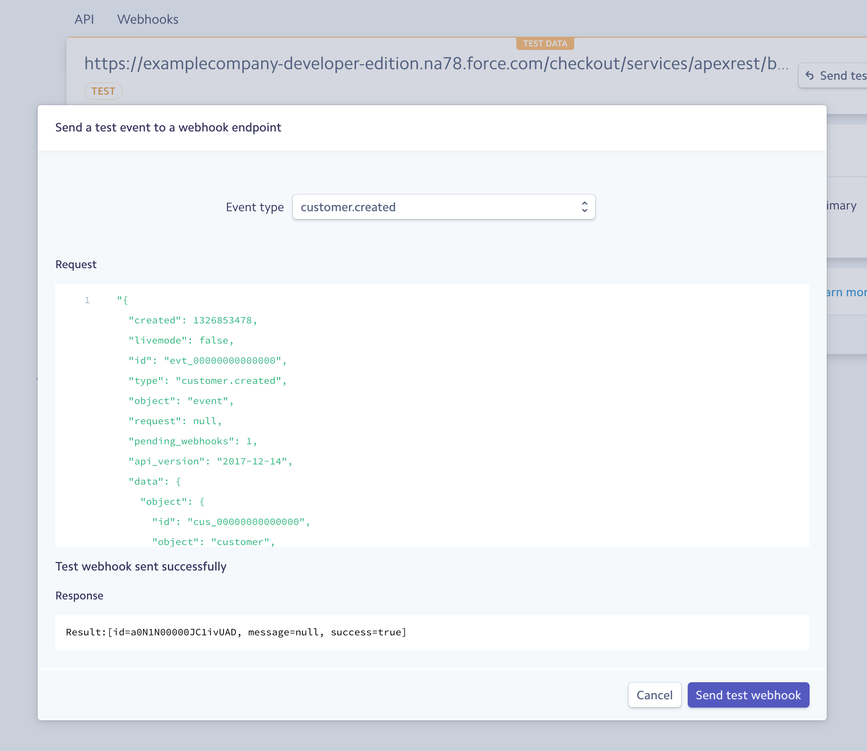Click the send-test arrow icon
Viewport: 867px width, 751px height.
(x=810, y=76)
